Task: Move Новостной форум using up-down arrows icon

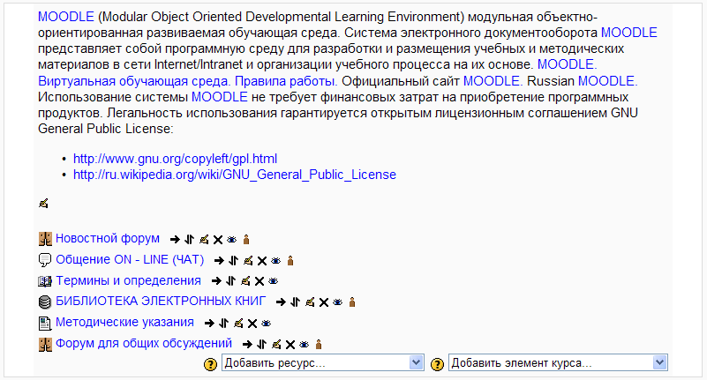Action: [x=190, y=240]
